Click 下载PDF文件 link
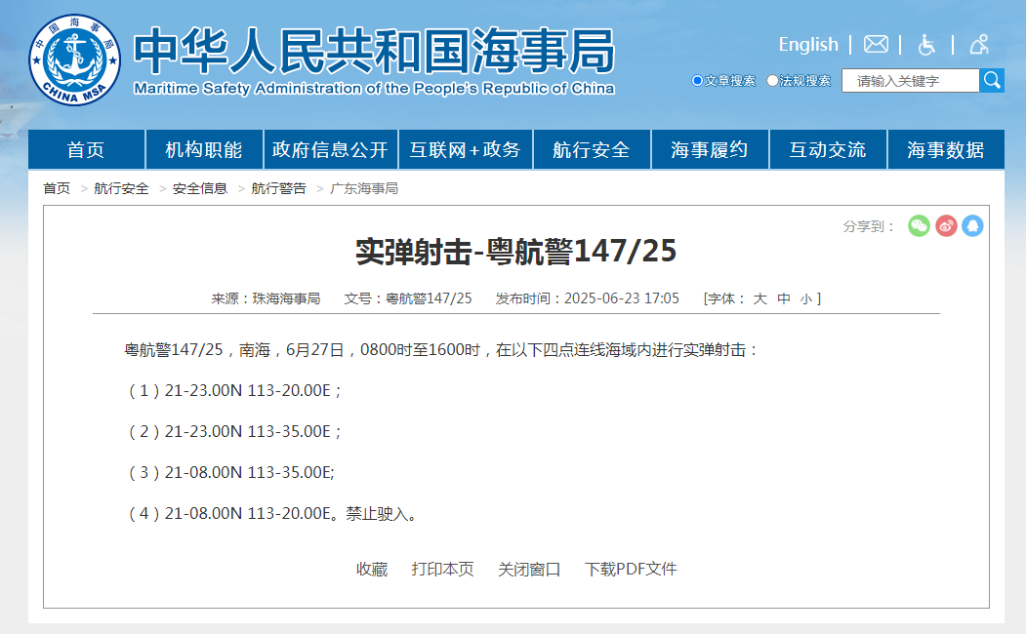1026x634 pixels. [x=631, y=569]
